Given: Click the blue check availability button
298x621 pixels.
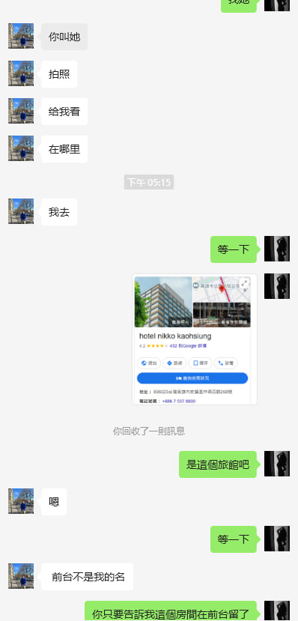Looking at the screenshot, I should point(192,378).
